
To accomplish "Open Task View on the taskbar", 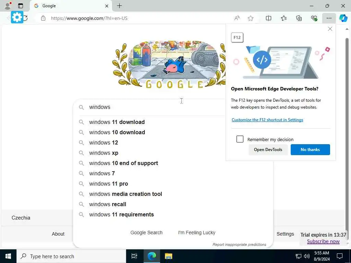I will 134,256.
